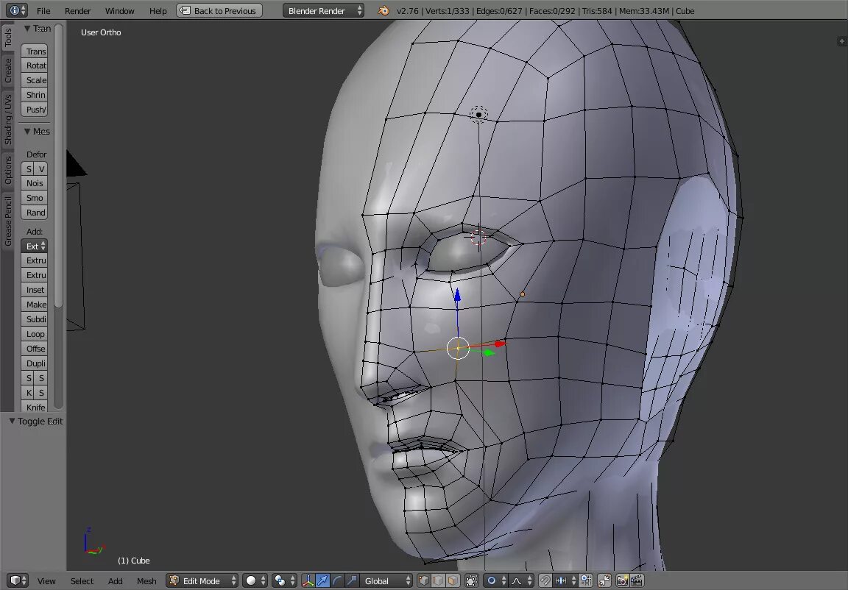Toggle snap magnet during transform
Screen dimensions: 848x590
click(x=545, y=581)
